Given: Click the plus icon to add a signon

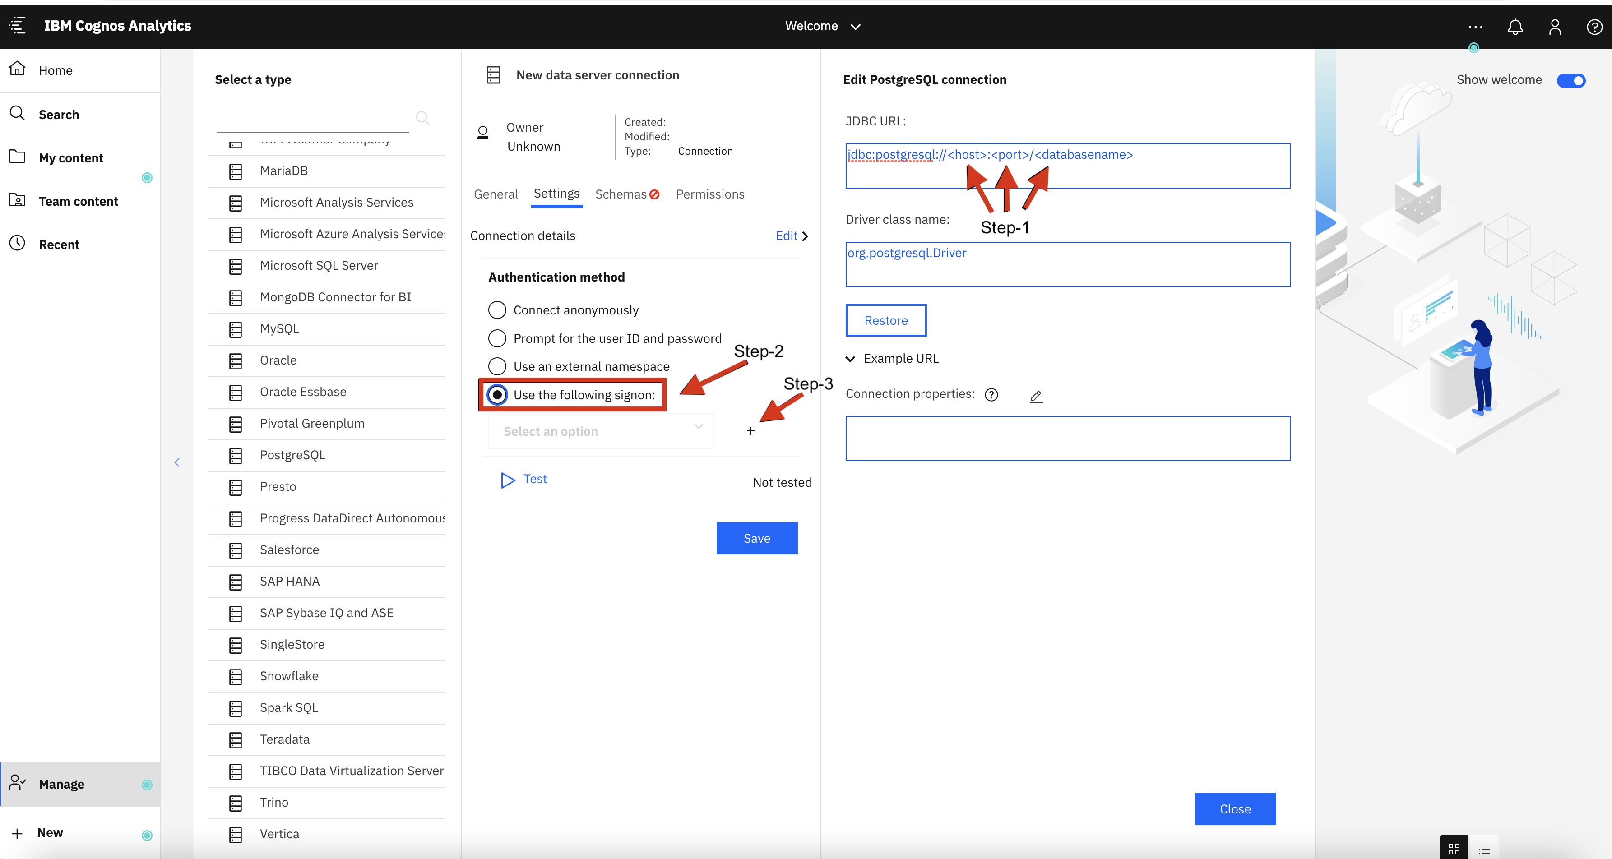Looking at the screenshot, I should coord(750,431).
